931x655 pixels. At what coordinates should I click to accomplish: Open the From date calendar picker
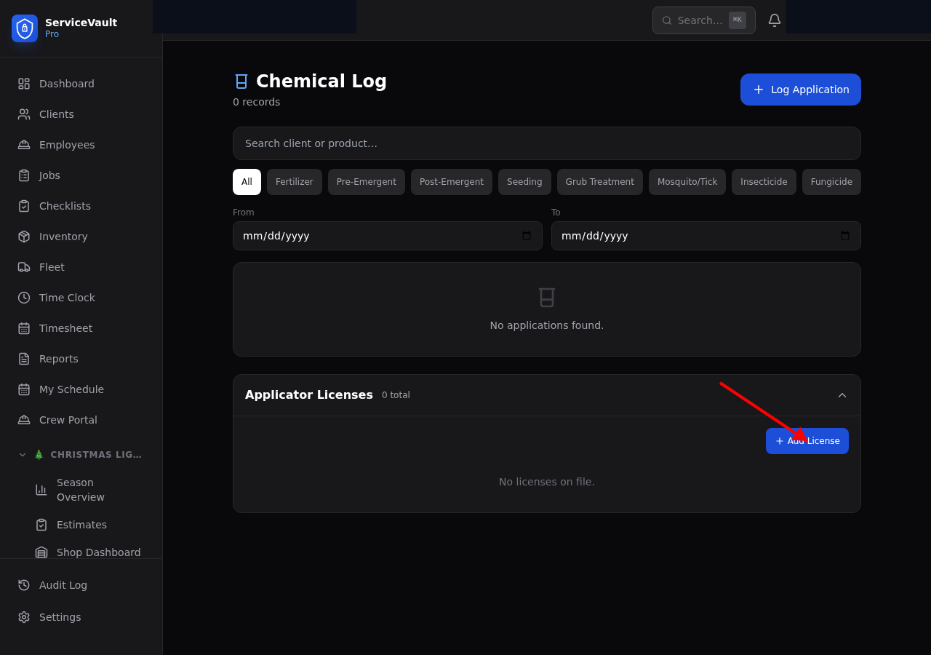[x=527, y=236]
